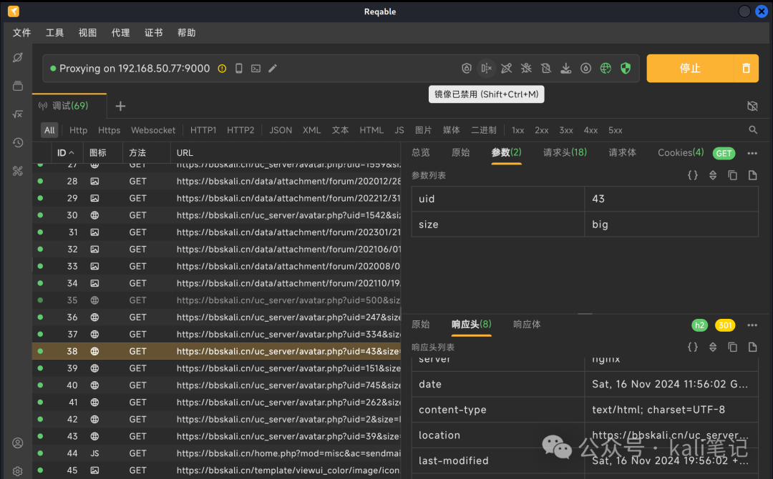The height and width of the screenshot is (479, 773).
Task: Filter by 2xx status
Action: tap(541, 130)
